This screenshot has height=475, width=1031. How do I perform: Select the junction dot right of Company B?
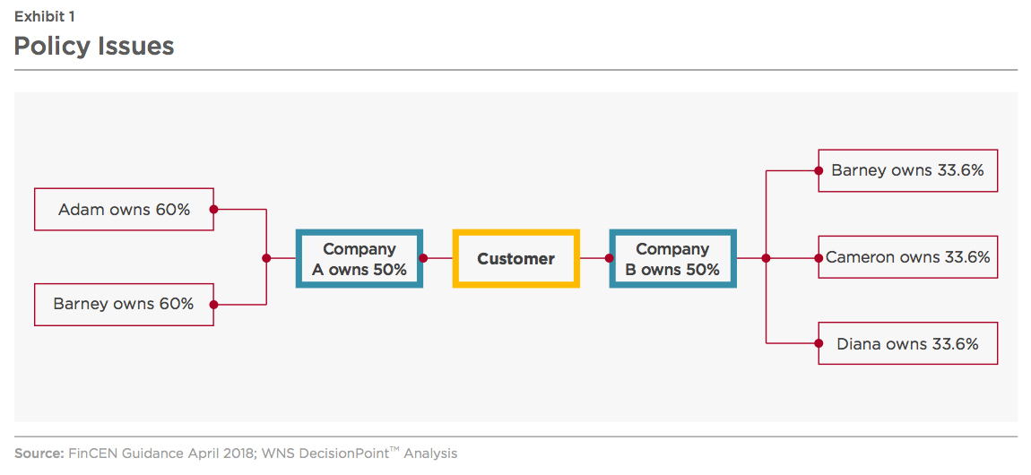click(x=766, y=258)
